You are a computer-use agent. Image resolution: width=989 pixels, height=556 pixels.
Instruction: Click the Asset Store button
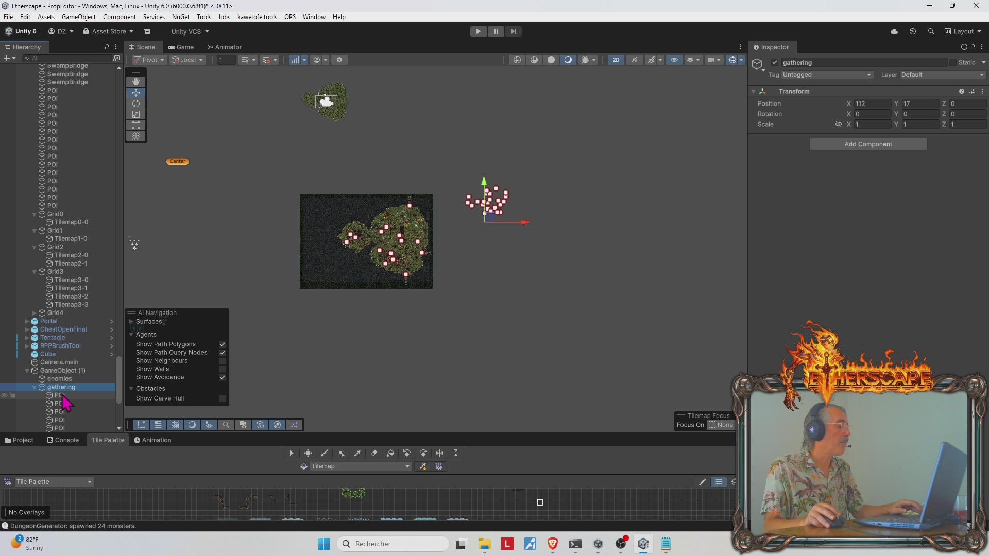tap(108, 31)
